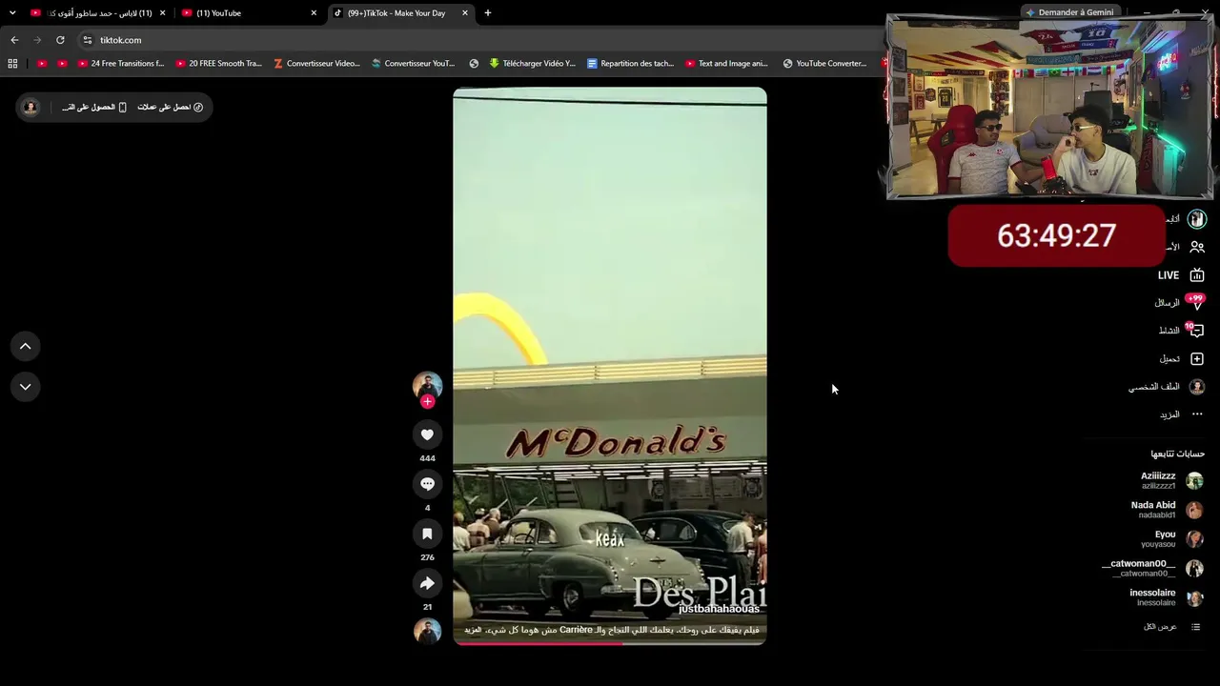Open the creator's avatar above the like button
The image size is (1220, 686).
pos(427,385)
